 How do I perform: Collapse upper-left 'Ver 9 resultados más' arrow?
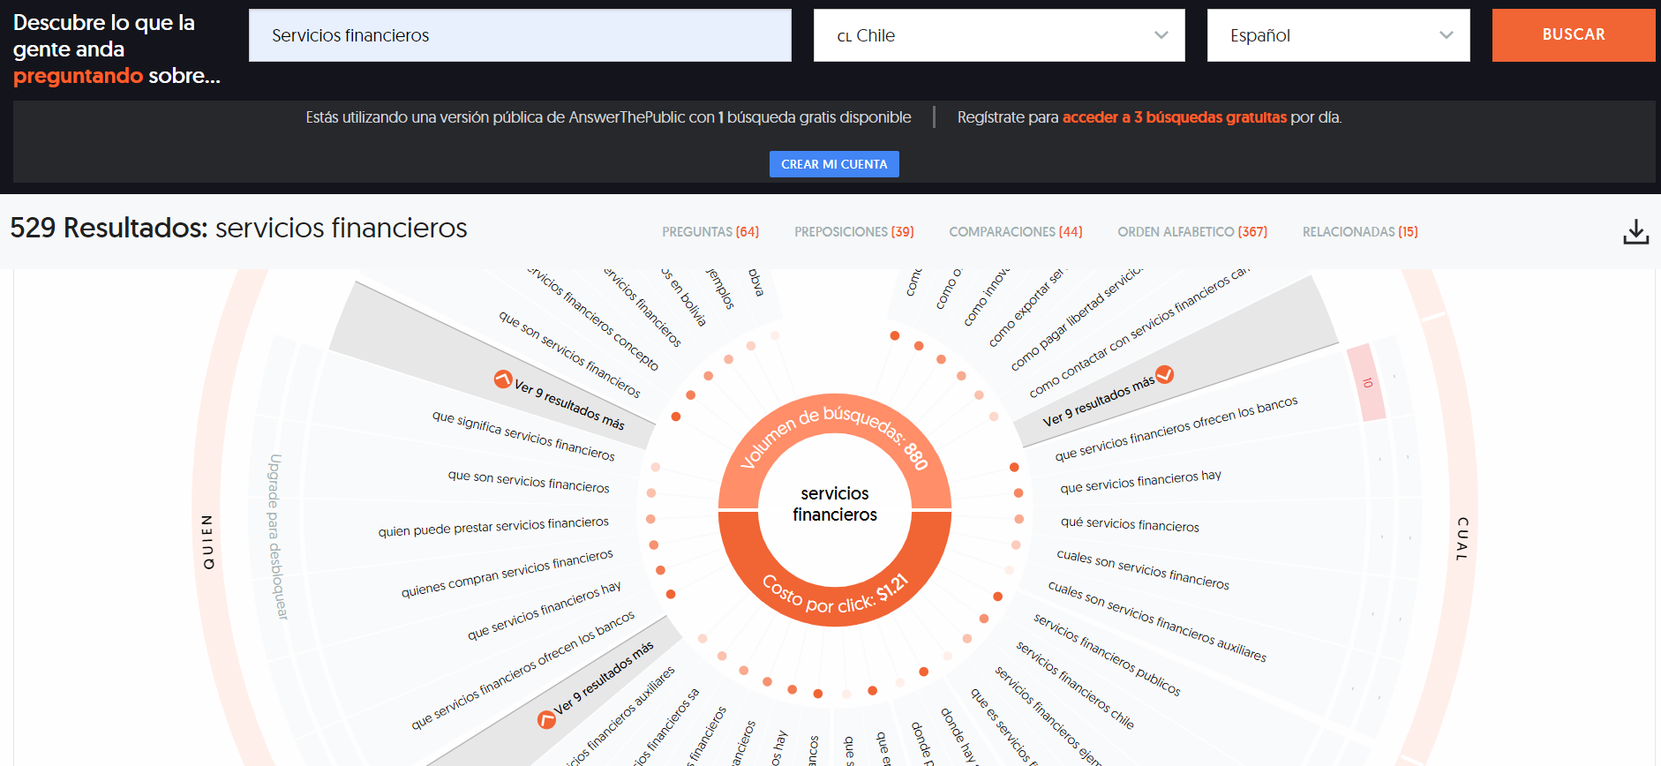pos(503,379)
